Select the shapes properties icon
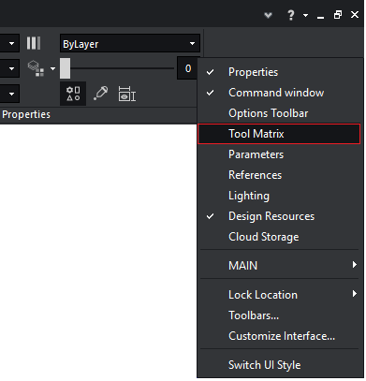366x381 pixels. (x=73, y=94)
